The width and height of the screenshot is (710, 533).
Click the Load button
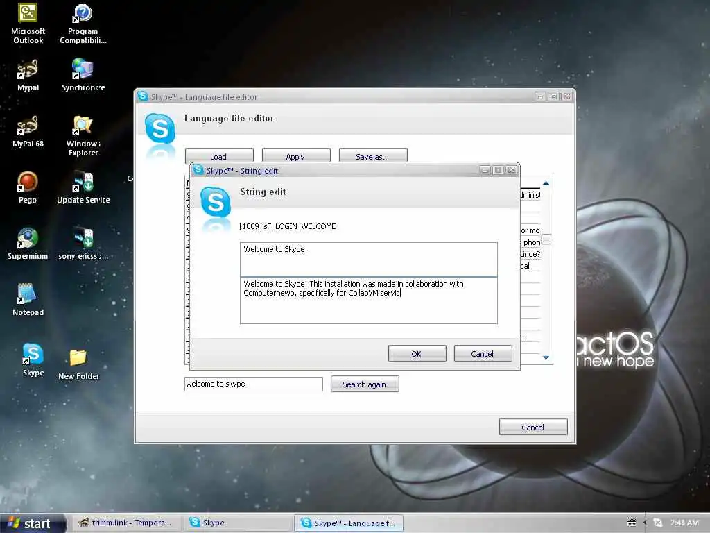click(x=218, y=155)
